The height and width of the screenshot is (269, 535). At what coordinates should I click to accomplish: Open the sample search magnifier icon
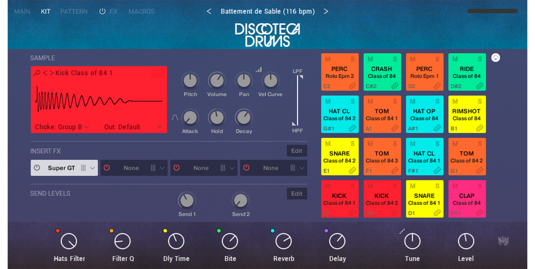coord(37,73)
